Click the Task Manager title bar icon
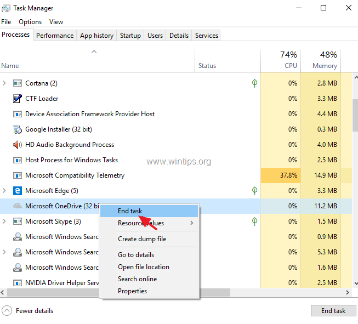Viewport: 358px width, 324px height. coord(5,8)
